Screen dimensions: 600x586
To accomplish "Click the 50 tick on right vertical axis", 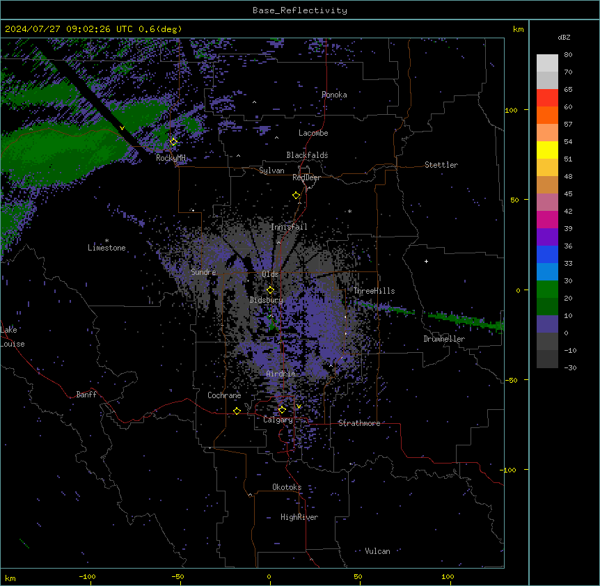I will tap(514, 200).
